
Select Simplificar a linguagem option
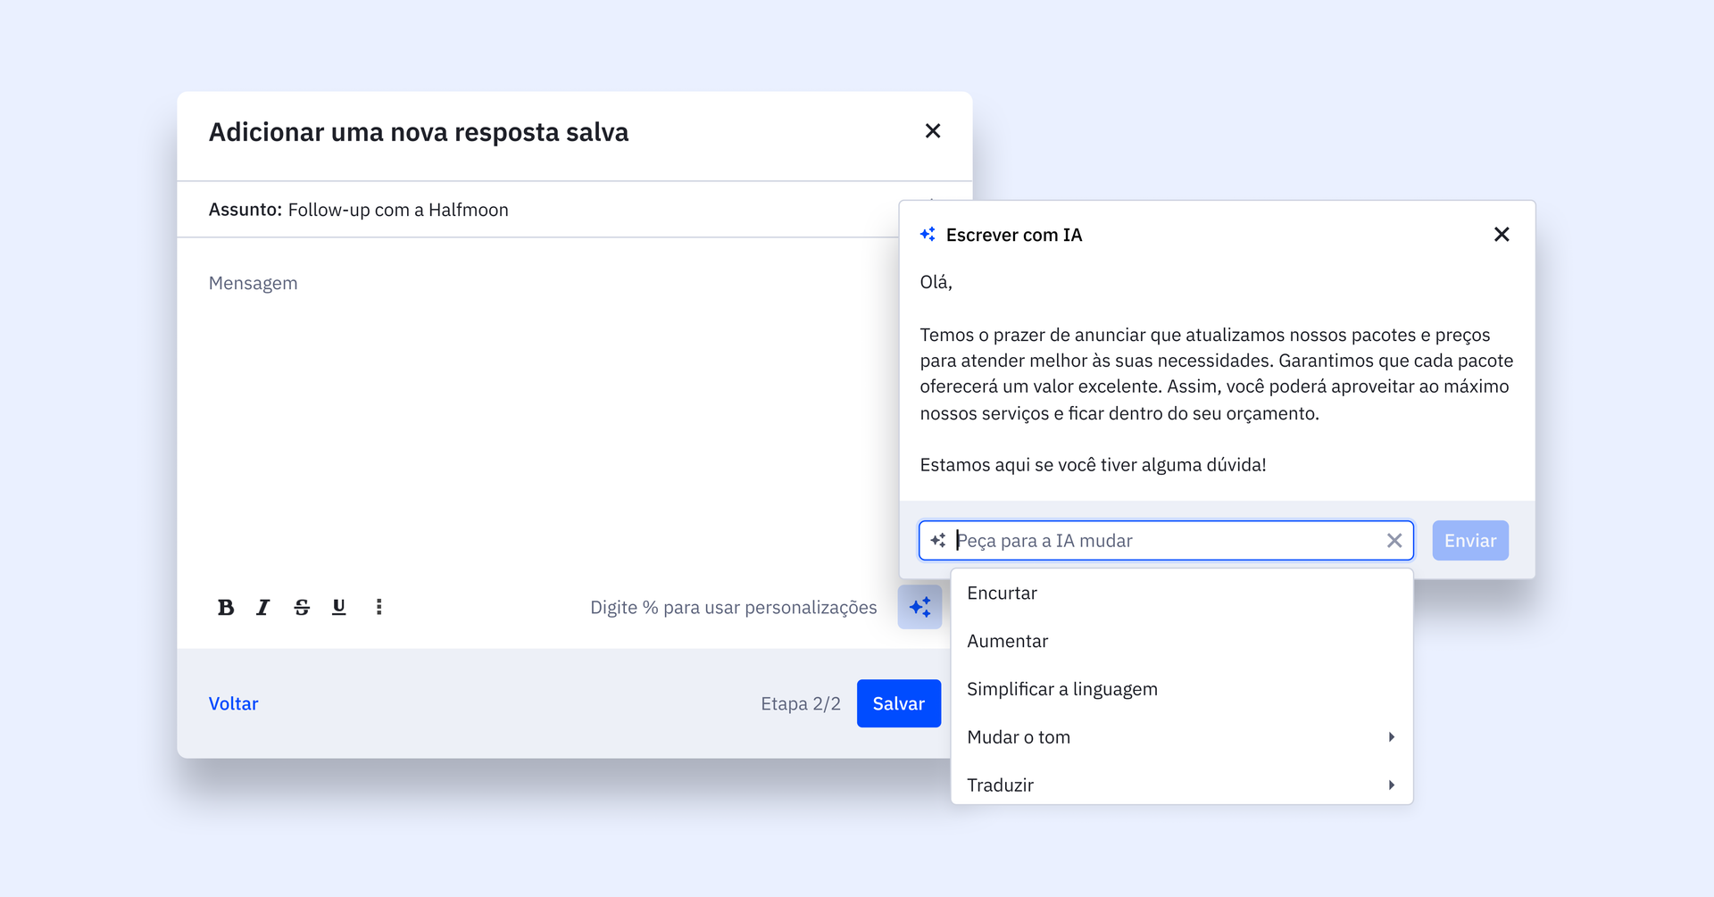click(1061, 690)
